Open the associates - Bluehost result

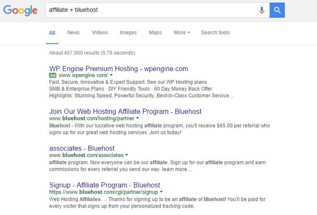tap(82, 148)
